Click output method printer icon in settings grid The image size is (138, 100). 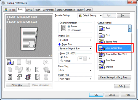tap(10, 62)
